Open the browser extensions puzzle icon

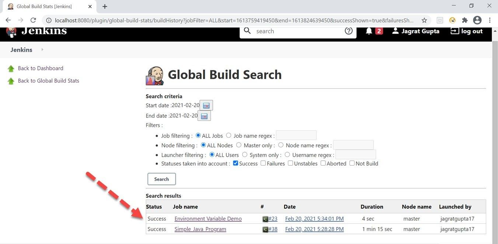click(x=465, y=20)
